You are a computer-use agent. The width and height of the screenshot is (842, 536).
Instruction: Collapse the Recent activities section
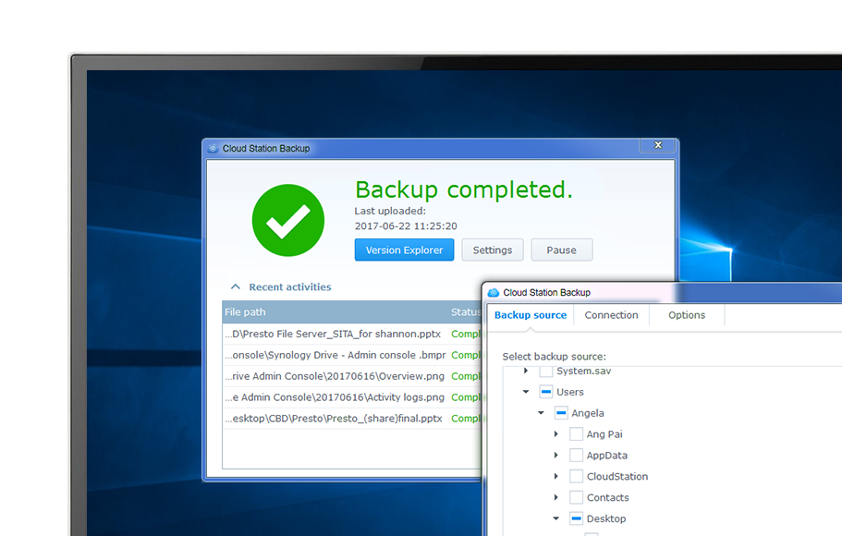tap(235, 287)
